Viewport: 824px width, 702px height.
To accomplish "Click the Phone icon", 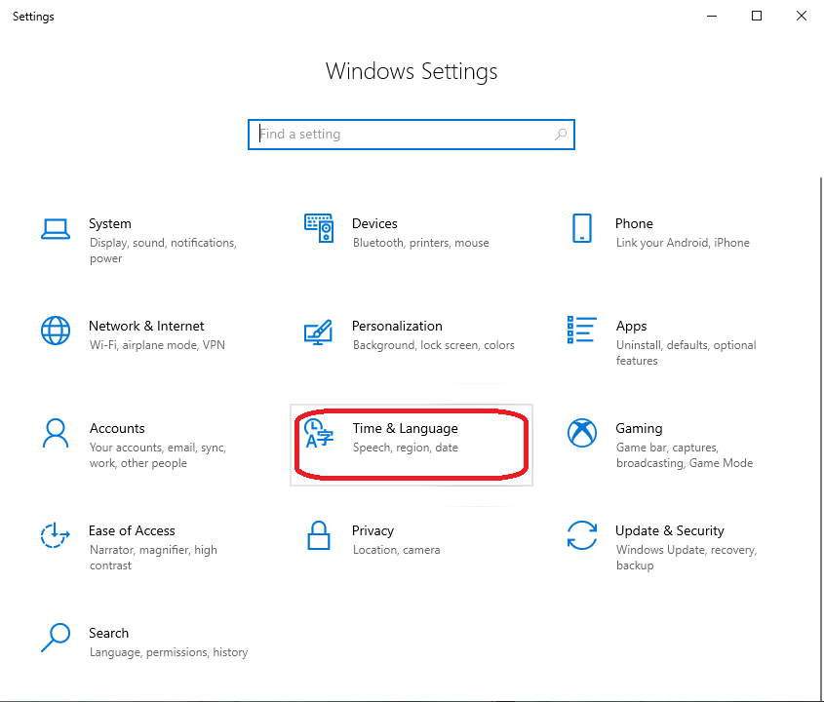I will tap(582, 228).
